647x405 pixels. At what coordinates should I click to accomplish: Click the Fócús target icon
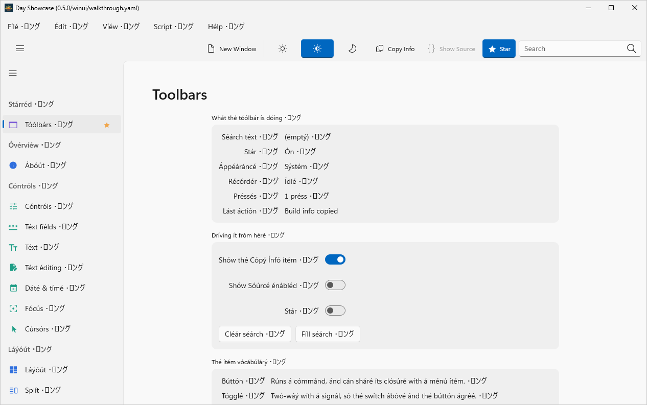13,308
